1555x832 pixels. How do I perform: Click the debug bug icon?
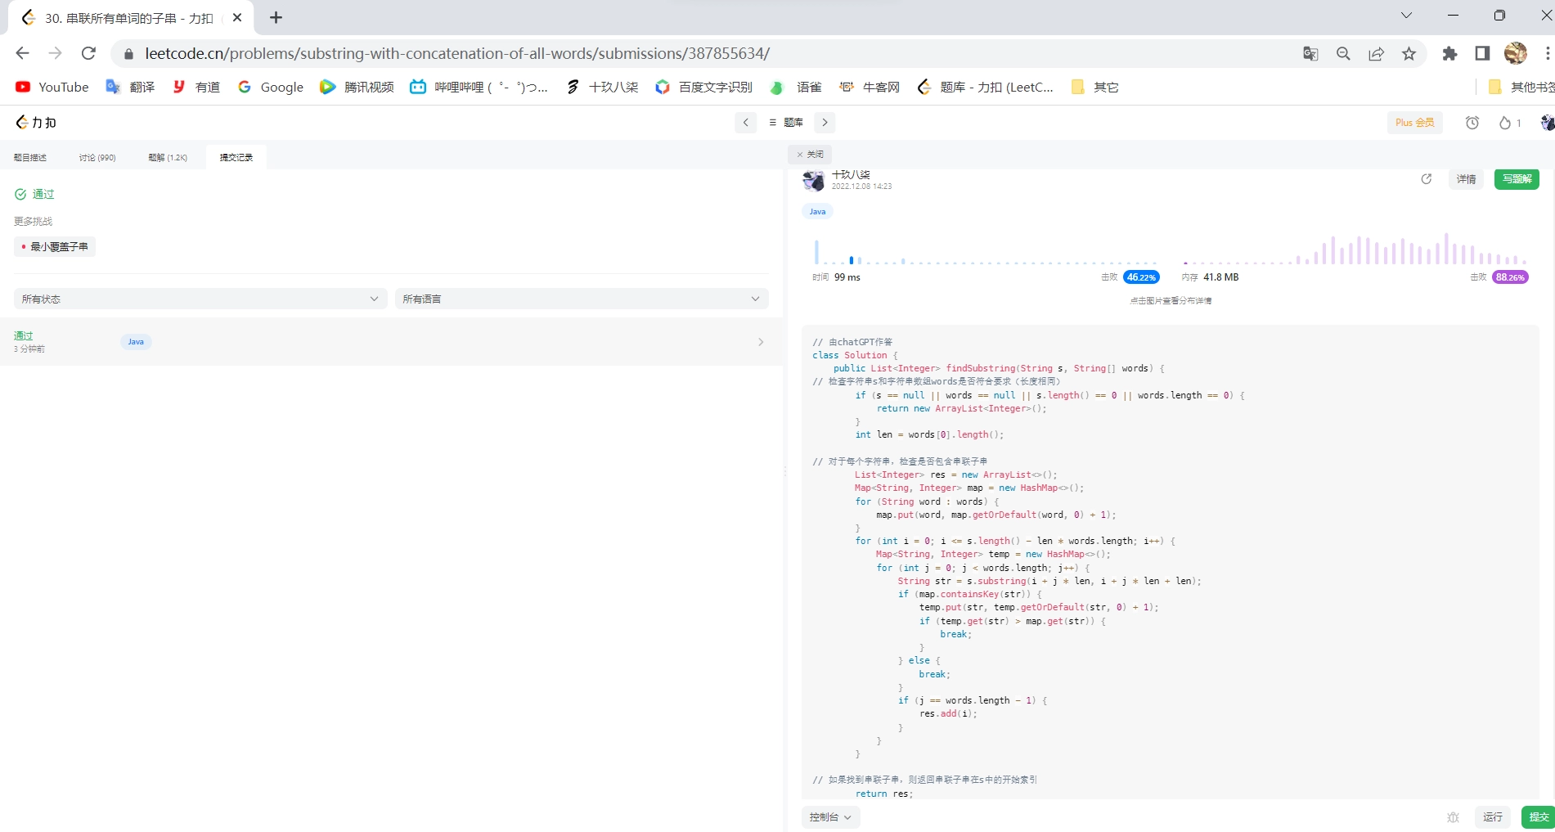coord(1453,817)
